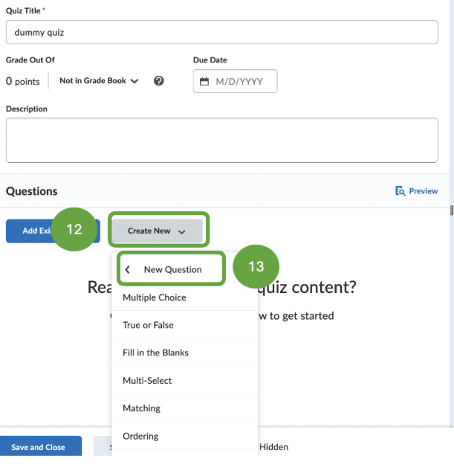
Task: Click the Add Existing button
Action: pyautogui.click(x=53, y=231)
